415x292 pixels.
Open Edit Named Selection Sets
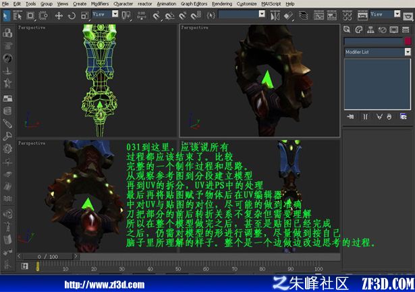(x=211, y=16)
